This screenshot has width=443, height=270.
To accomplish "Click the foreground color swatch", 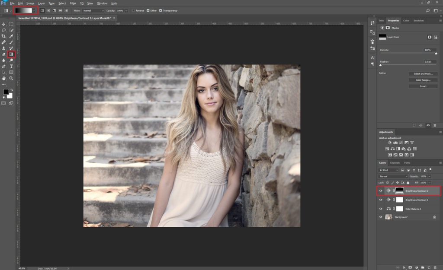I will (x=6, y=92).
